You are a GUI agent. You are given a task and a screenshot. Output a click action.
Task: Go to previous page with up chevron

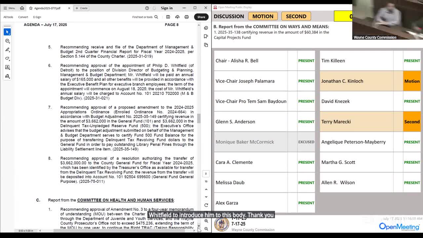(206, 189)
